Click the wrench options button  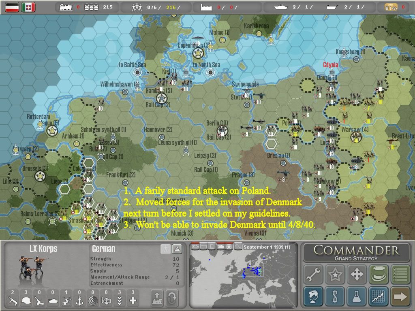coord(313,275)
